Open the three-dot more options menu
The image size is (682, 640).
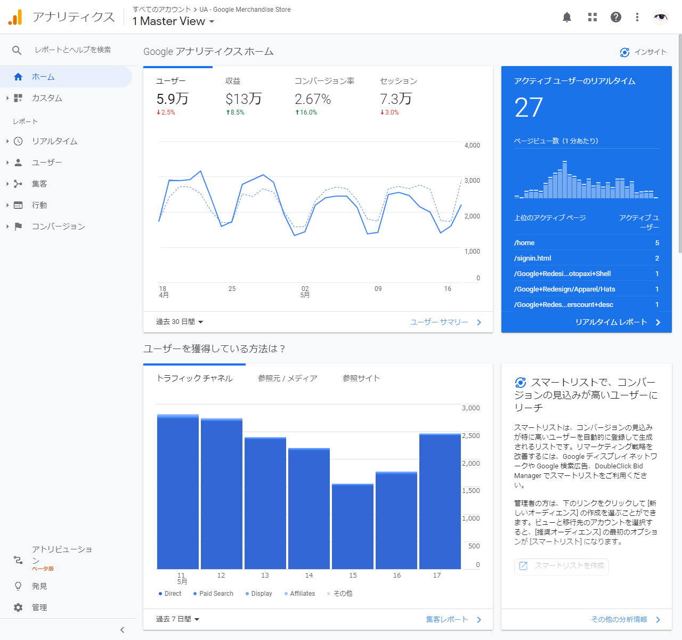(637, 17)
